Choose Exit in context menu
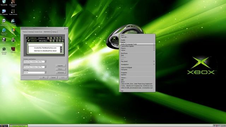The image size is (226, 127). (x=137, y=91)
